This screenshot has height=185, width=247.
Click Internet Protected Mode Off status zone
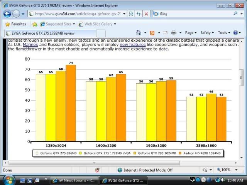pos(145,170)
